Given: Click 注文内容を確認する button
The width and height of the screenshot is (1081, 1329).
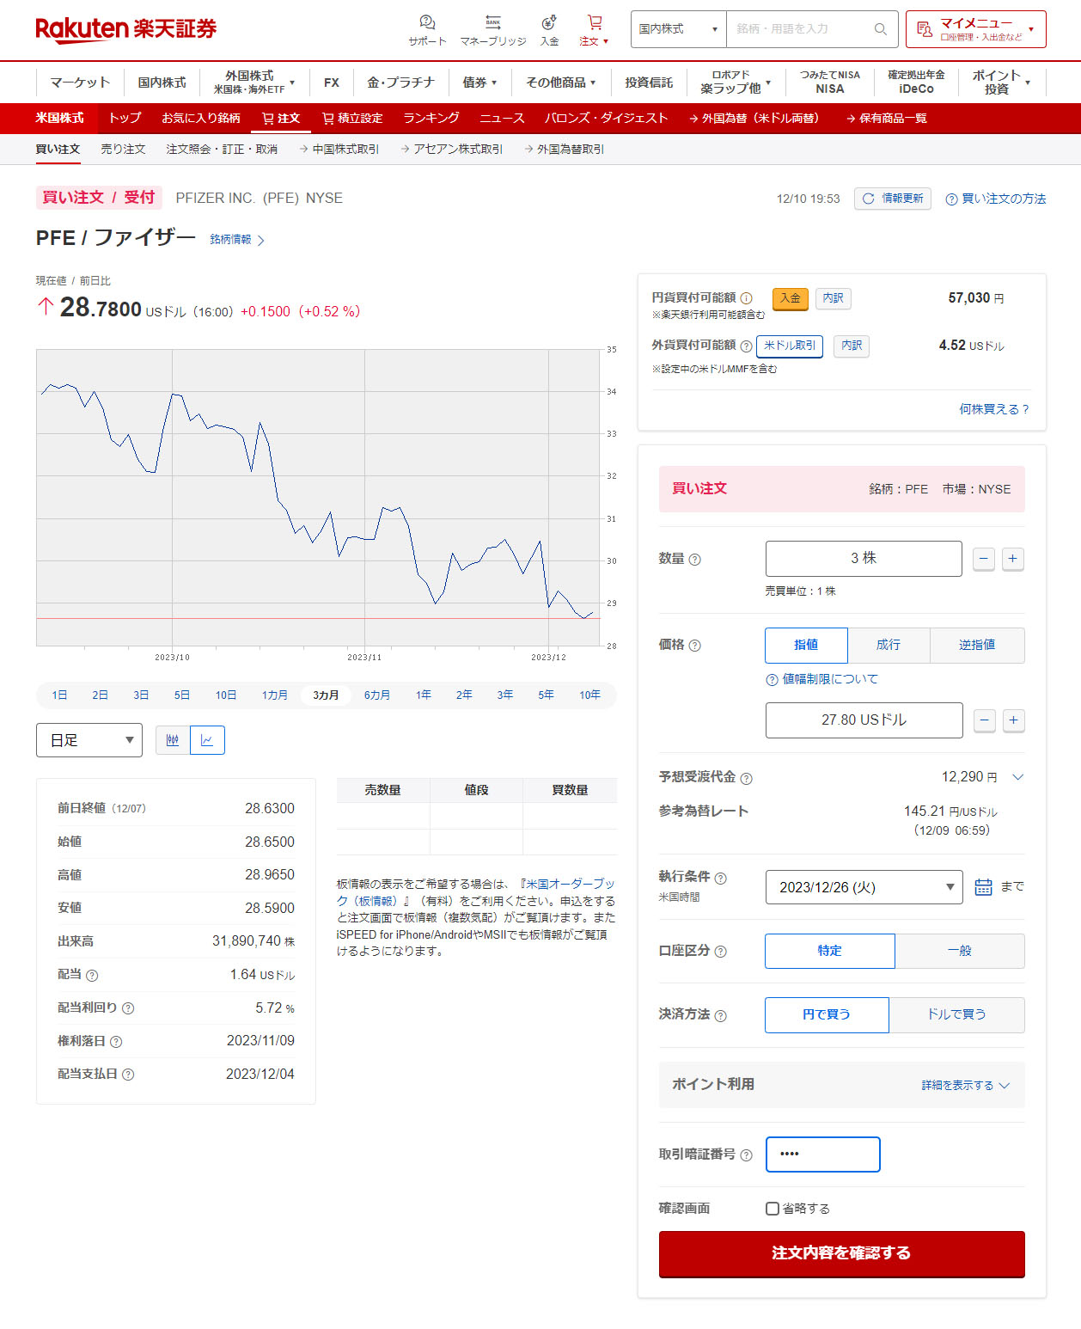Looking at the screenshot, I should 841,1253.
